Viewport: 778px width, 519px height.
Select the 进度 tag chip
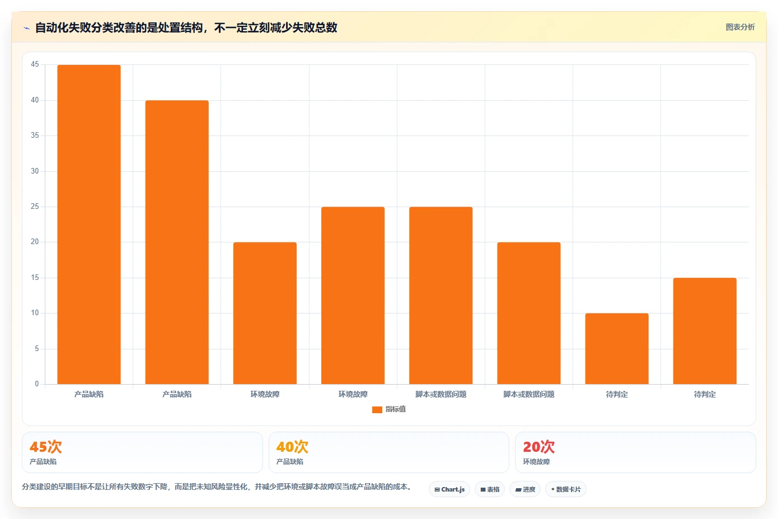(x=525, y=489)
